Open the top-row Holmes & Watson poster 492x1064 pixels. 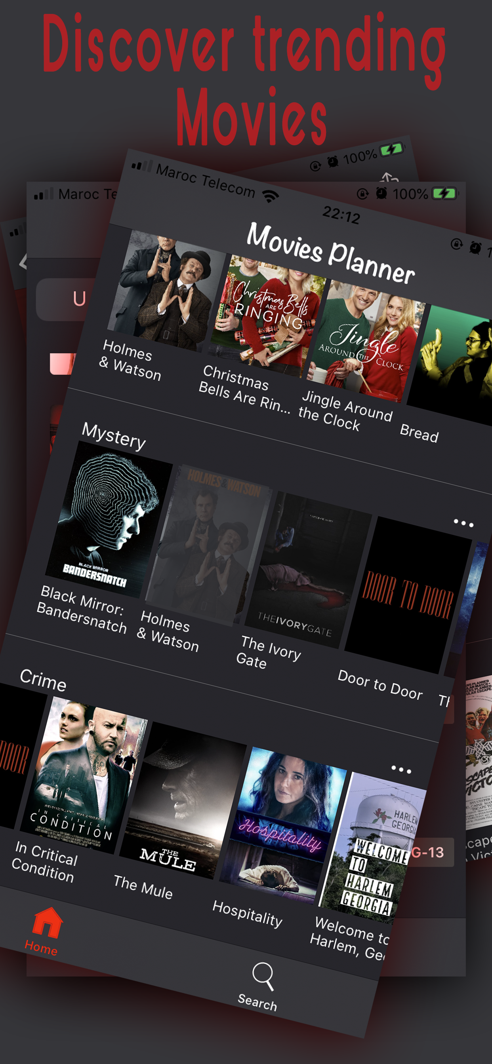[166, 291]
